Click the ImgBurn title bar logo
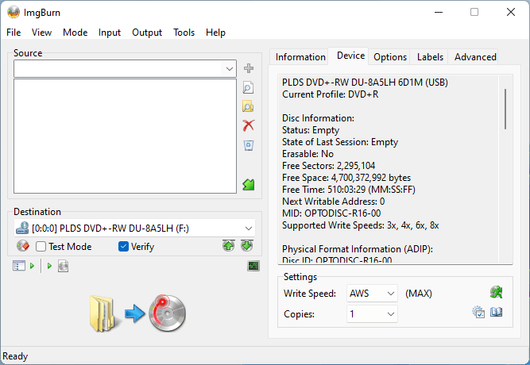 [14, 13]
